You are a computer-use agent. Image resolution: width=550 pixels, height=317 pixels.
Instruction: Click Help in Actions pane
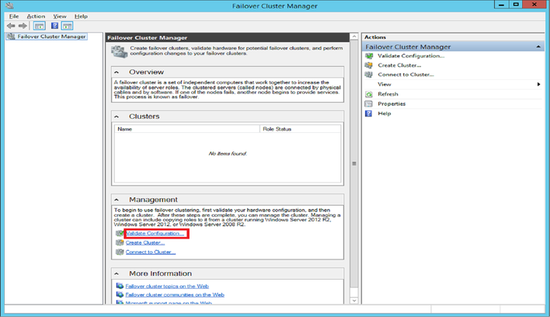384,113
